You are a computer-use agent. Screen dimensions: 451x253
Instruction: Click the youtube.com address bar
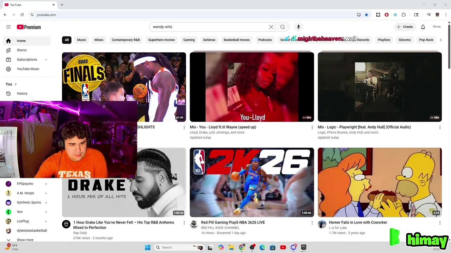pyautogui.click(x=190, y=15)
